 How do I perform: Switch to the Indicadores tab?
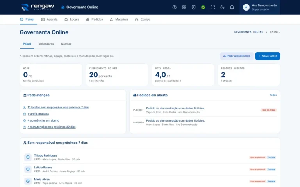pyautogui.click(x=46, y=44)
